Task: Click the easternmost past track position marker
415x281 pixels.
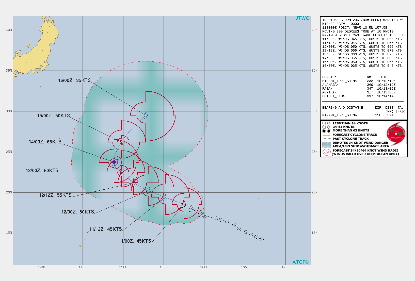Action: pos(262,239)
